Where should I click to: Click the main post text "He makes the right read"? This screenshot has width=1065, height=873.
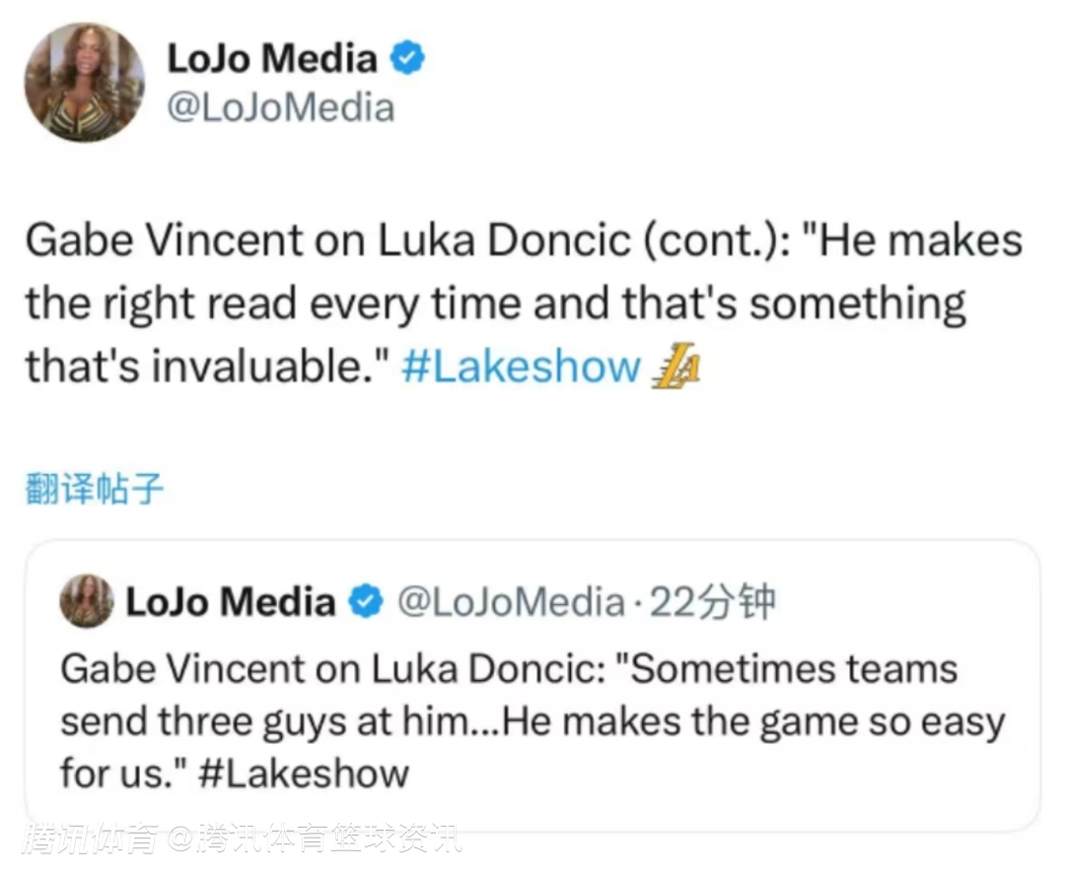point(296,304)
